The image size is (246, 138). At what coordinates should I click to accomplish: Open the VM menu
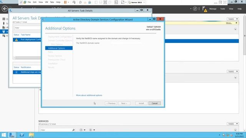[47, 2]
